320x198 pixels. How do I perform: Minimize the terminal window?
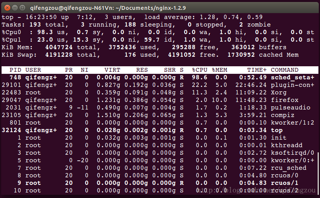(x=15, y=8)
